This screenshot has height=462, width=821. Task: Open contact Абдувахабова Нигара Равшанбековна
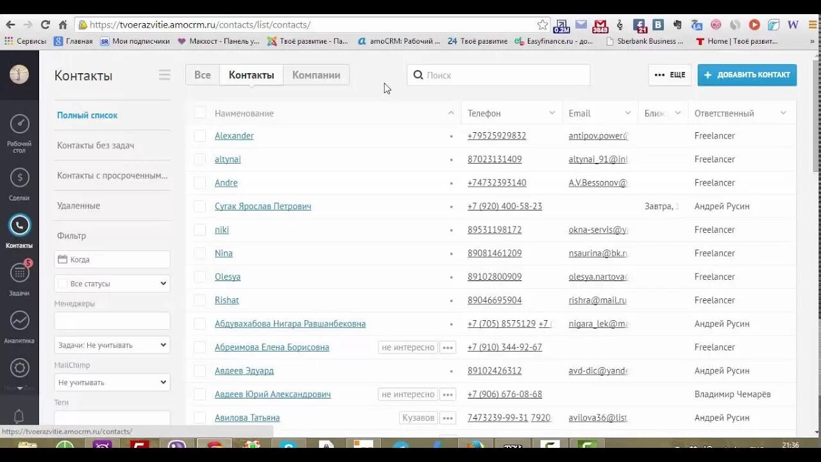(x=290, y=324)
